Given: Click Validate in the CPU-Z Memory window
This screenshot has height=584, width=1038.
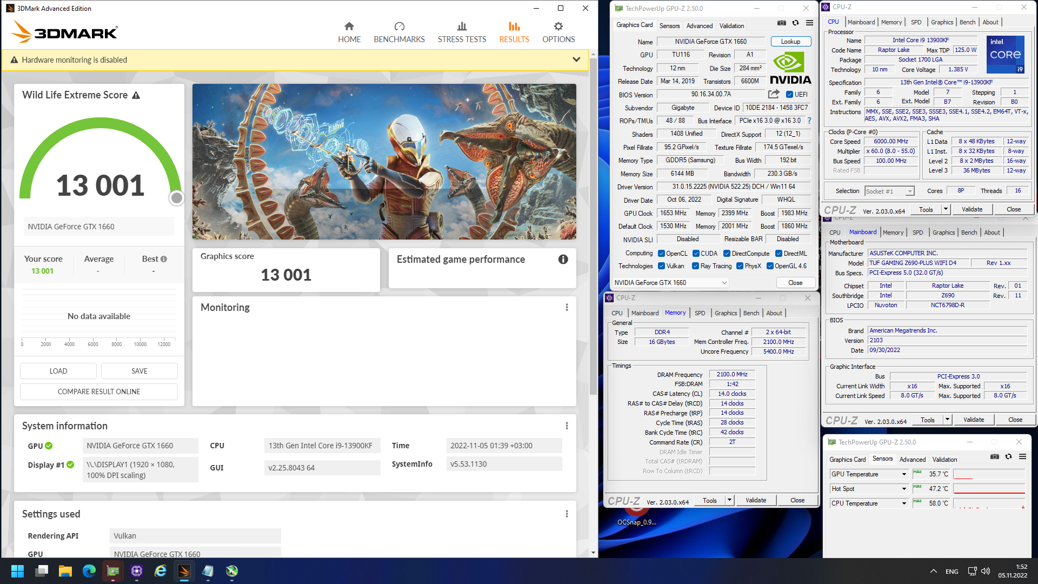Looking at the screenshot, I should click(x=755, y=500).
